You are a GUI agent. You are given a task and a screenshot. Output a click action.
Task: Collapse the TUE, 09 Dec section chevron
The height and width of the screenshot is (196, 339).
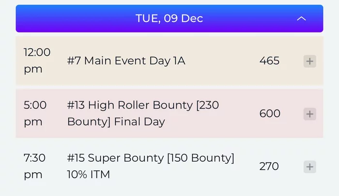click(x=301, y=19)
